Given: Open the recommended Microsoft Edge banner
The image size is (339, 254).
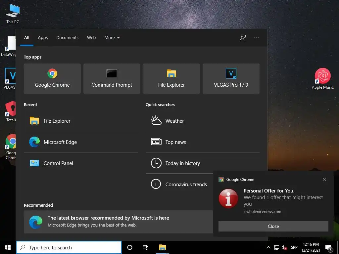Looking at the screenshot, I should (119, 222).
